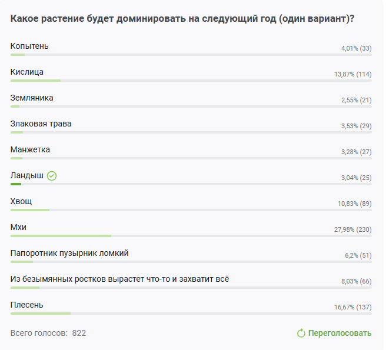Click Папоротник пузырник ломкий option
386x350 pixels.
coord(69,253)
